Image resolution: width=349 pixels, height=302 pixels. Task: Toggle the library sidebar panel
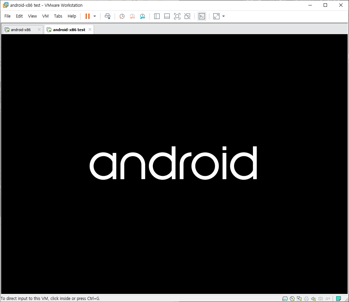click(x=157, y=16)
